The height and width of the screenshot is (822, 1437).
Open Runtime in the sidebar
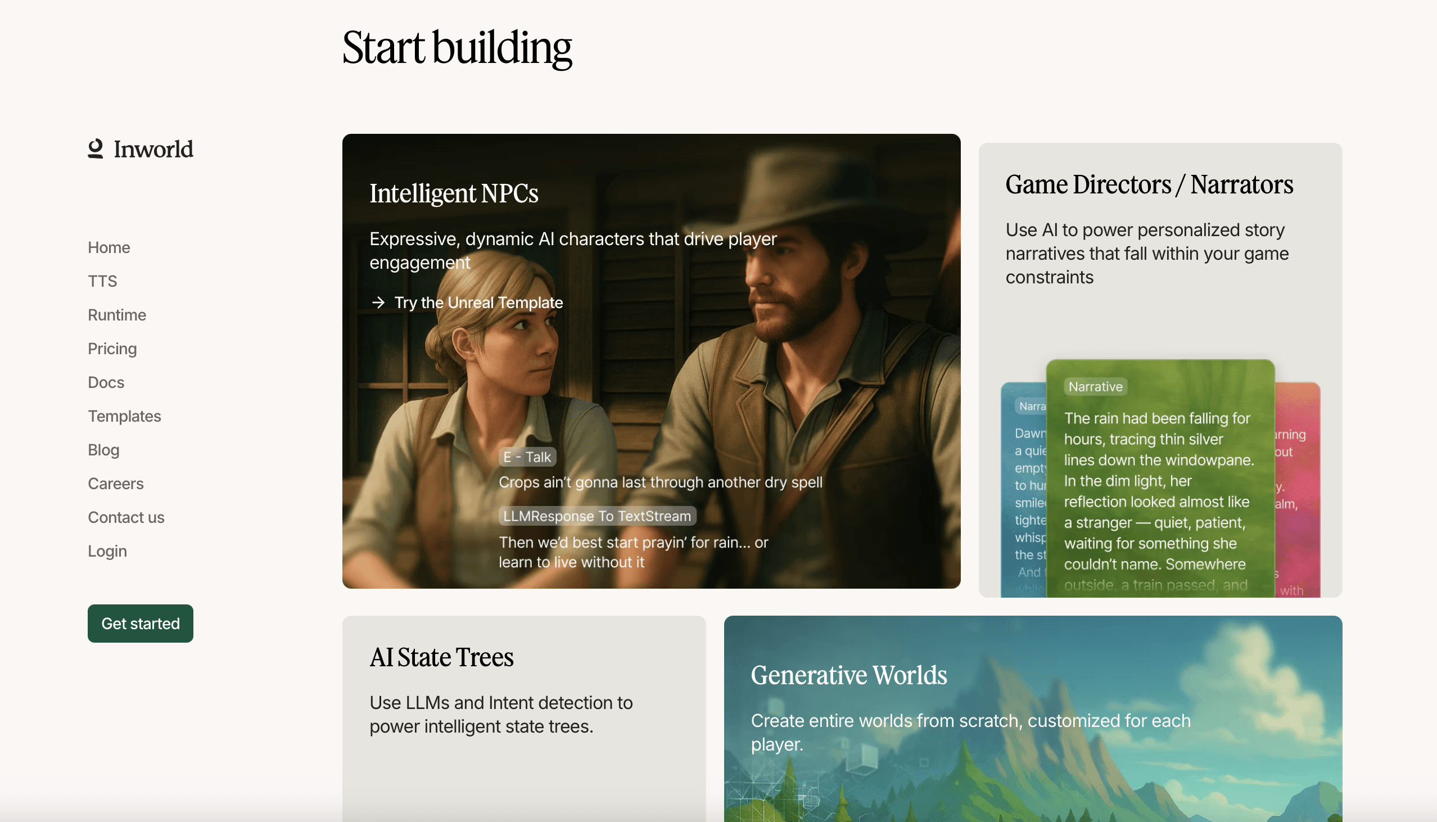pos(117,315)
